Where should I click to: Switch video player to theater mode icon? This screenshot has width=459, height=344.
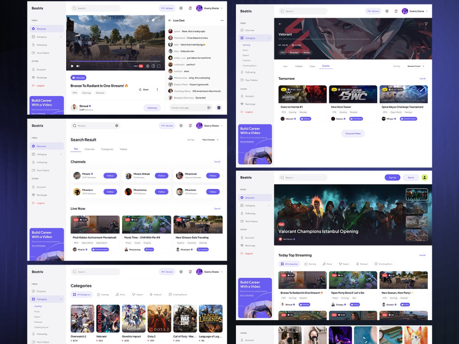(153, 66)
